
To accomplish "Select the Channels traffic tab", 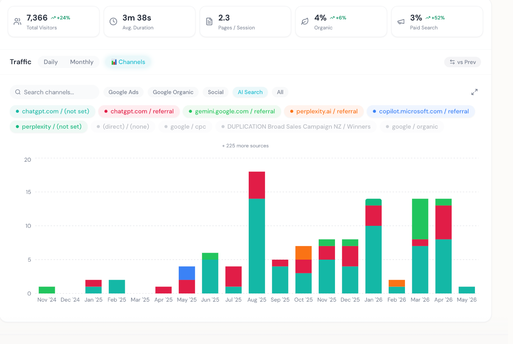I will (128, 62).
